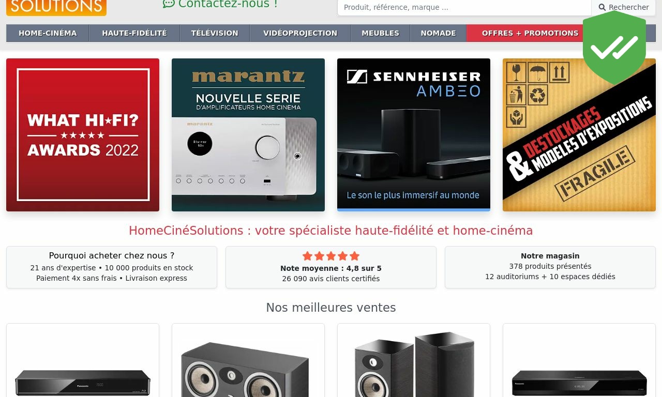Go to the Meubles category
Image resolution: width=662 pixels, height=397 pixels.
click(381, 33)
